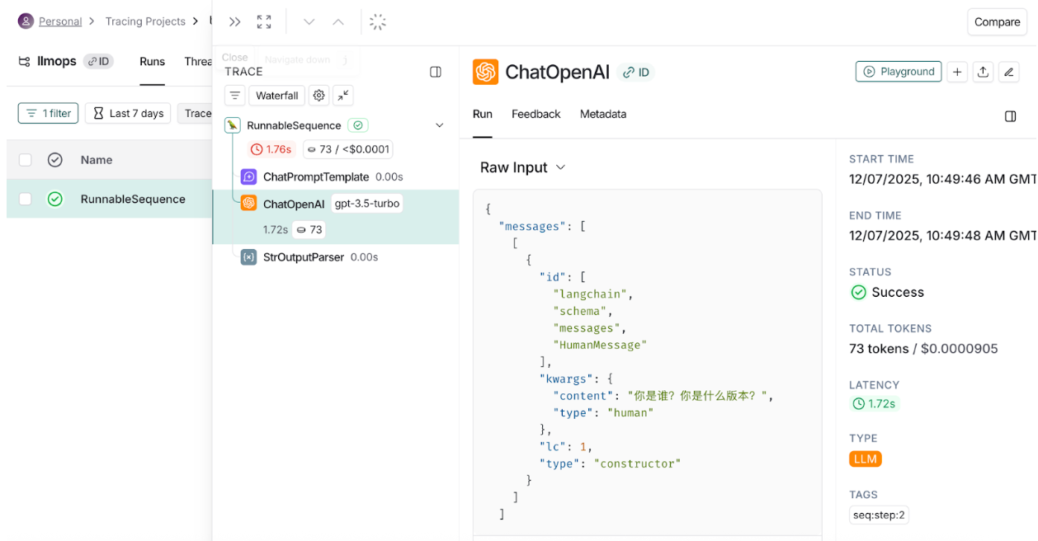Switch to the Feedback tab
This screenshot has height=541, width=1038.
tap(536, 114)
